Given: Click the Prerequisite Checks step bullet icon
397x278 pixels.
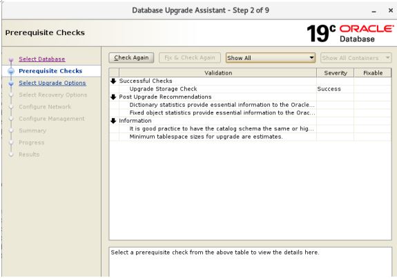Looking at the screenshot, I should coord(11,71).
